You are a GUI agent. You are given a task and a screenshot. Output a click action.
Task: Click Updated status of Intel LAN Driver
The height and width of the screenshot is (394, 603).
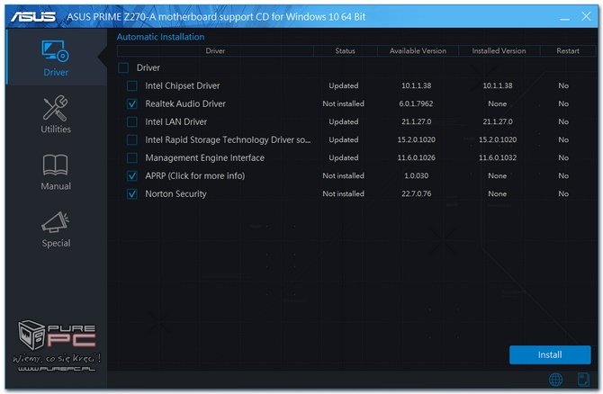[x=344, y=121]
